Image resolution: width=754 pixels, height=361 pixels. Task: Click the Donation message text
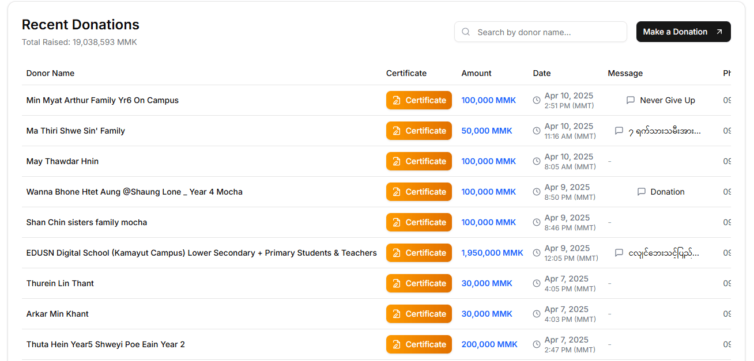point(668,192)
